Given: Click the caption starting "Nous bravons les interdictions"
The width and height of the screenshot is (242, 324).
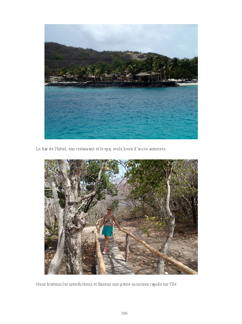Looking at the screenshot, I should (106, 284).
